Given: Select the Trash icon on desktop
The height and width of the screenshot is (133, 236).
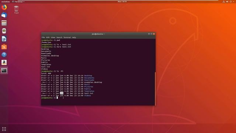Looking at the screenshot, I should pos(16,10).
